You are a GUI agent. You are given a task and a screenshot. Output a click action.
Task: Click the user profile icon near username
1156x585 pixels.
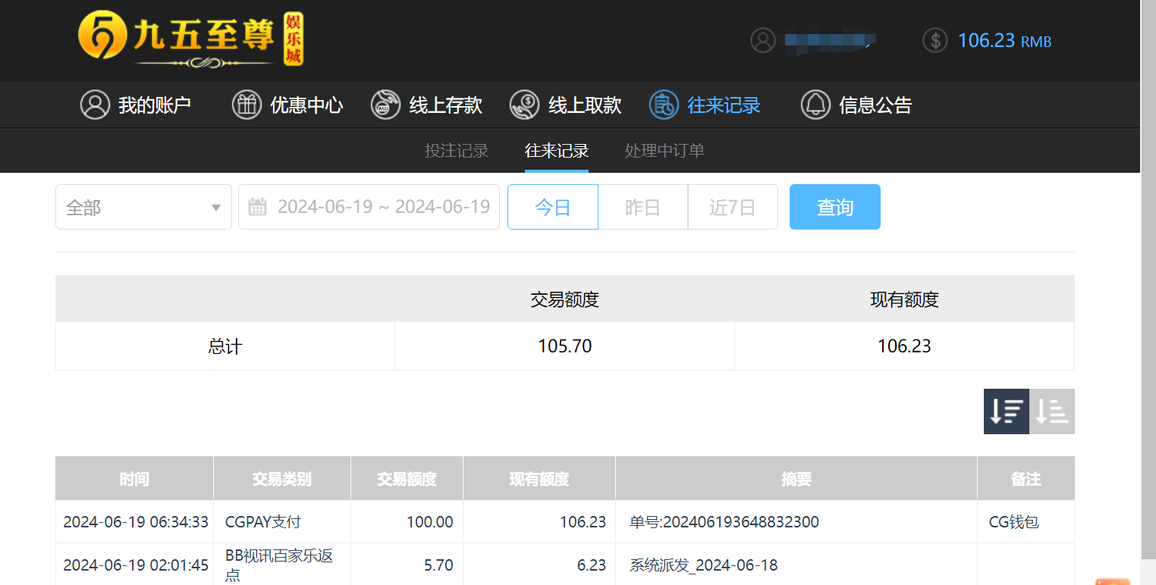pos(762,40)
